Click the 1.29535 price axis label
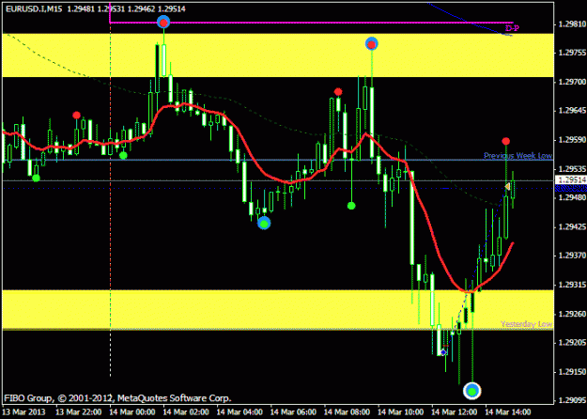The height and width of the screenshot is (419, 587). 572,168
